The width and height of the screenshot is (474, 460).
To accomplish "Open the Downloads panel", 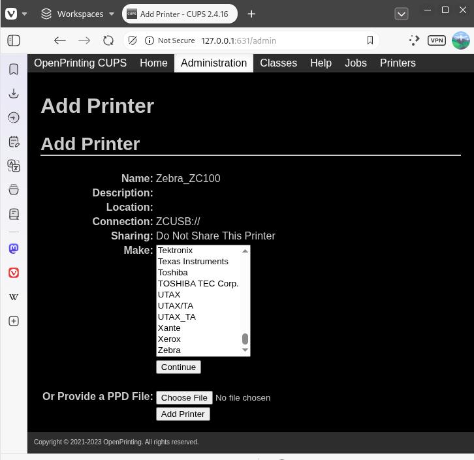I will pyautogui.click(x=14, y=93).
